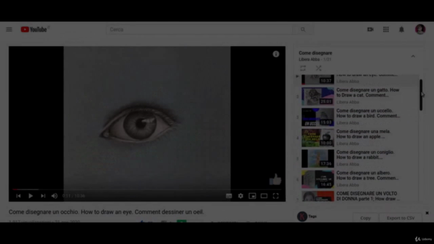The image size is (434, 244).
Task: Open the account avatar menu
Action: coord(420,29)
